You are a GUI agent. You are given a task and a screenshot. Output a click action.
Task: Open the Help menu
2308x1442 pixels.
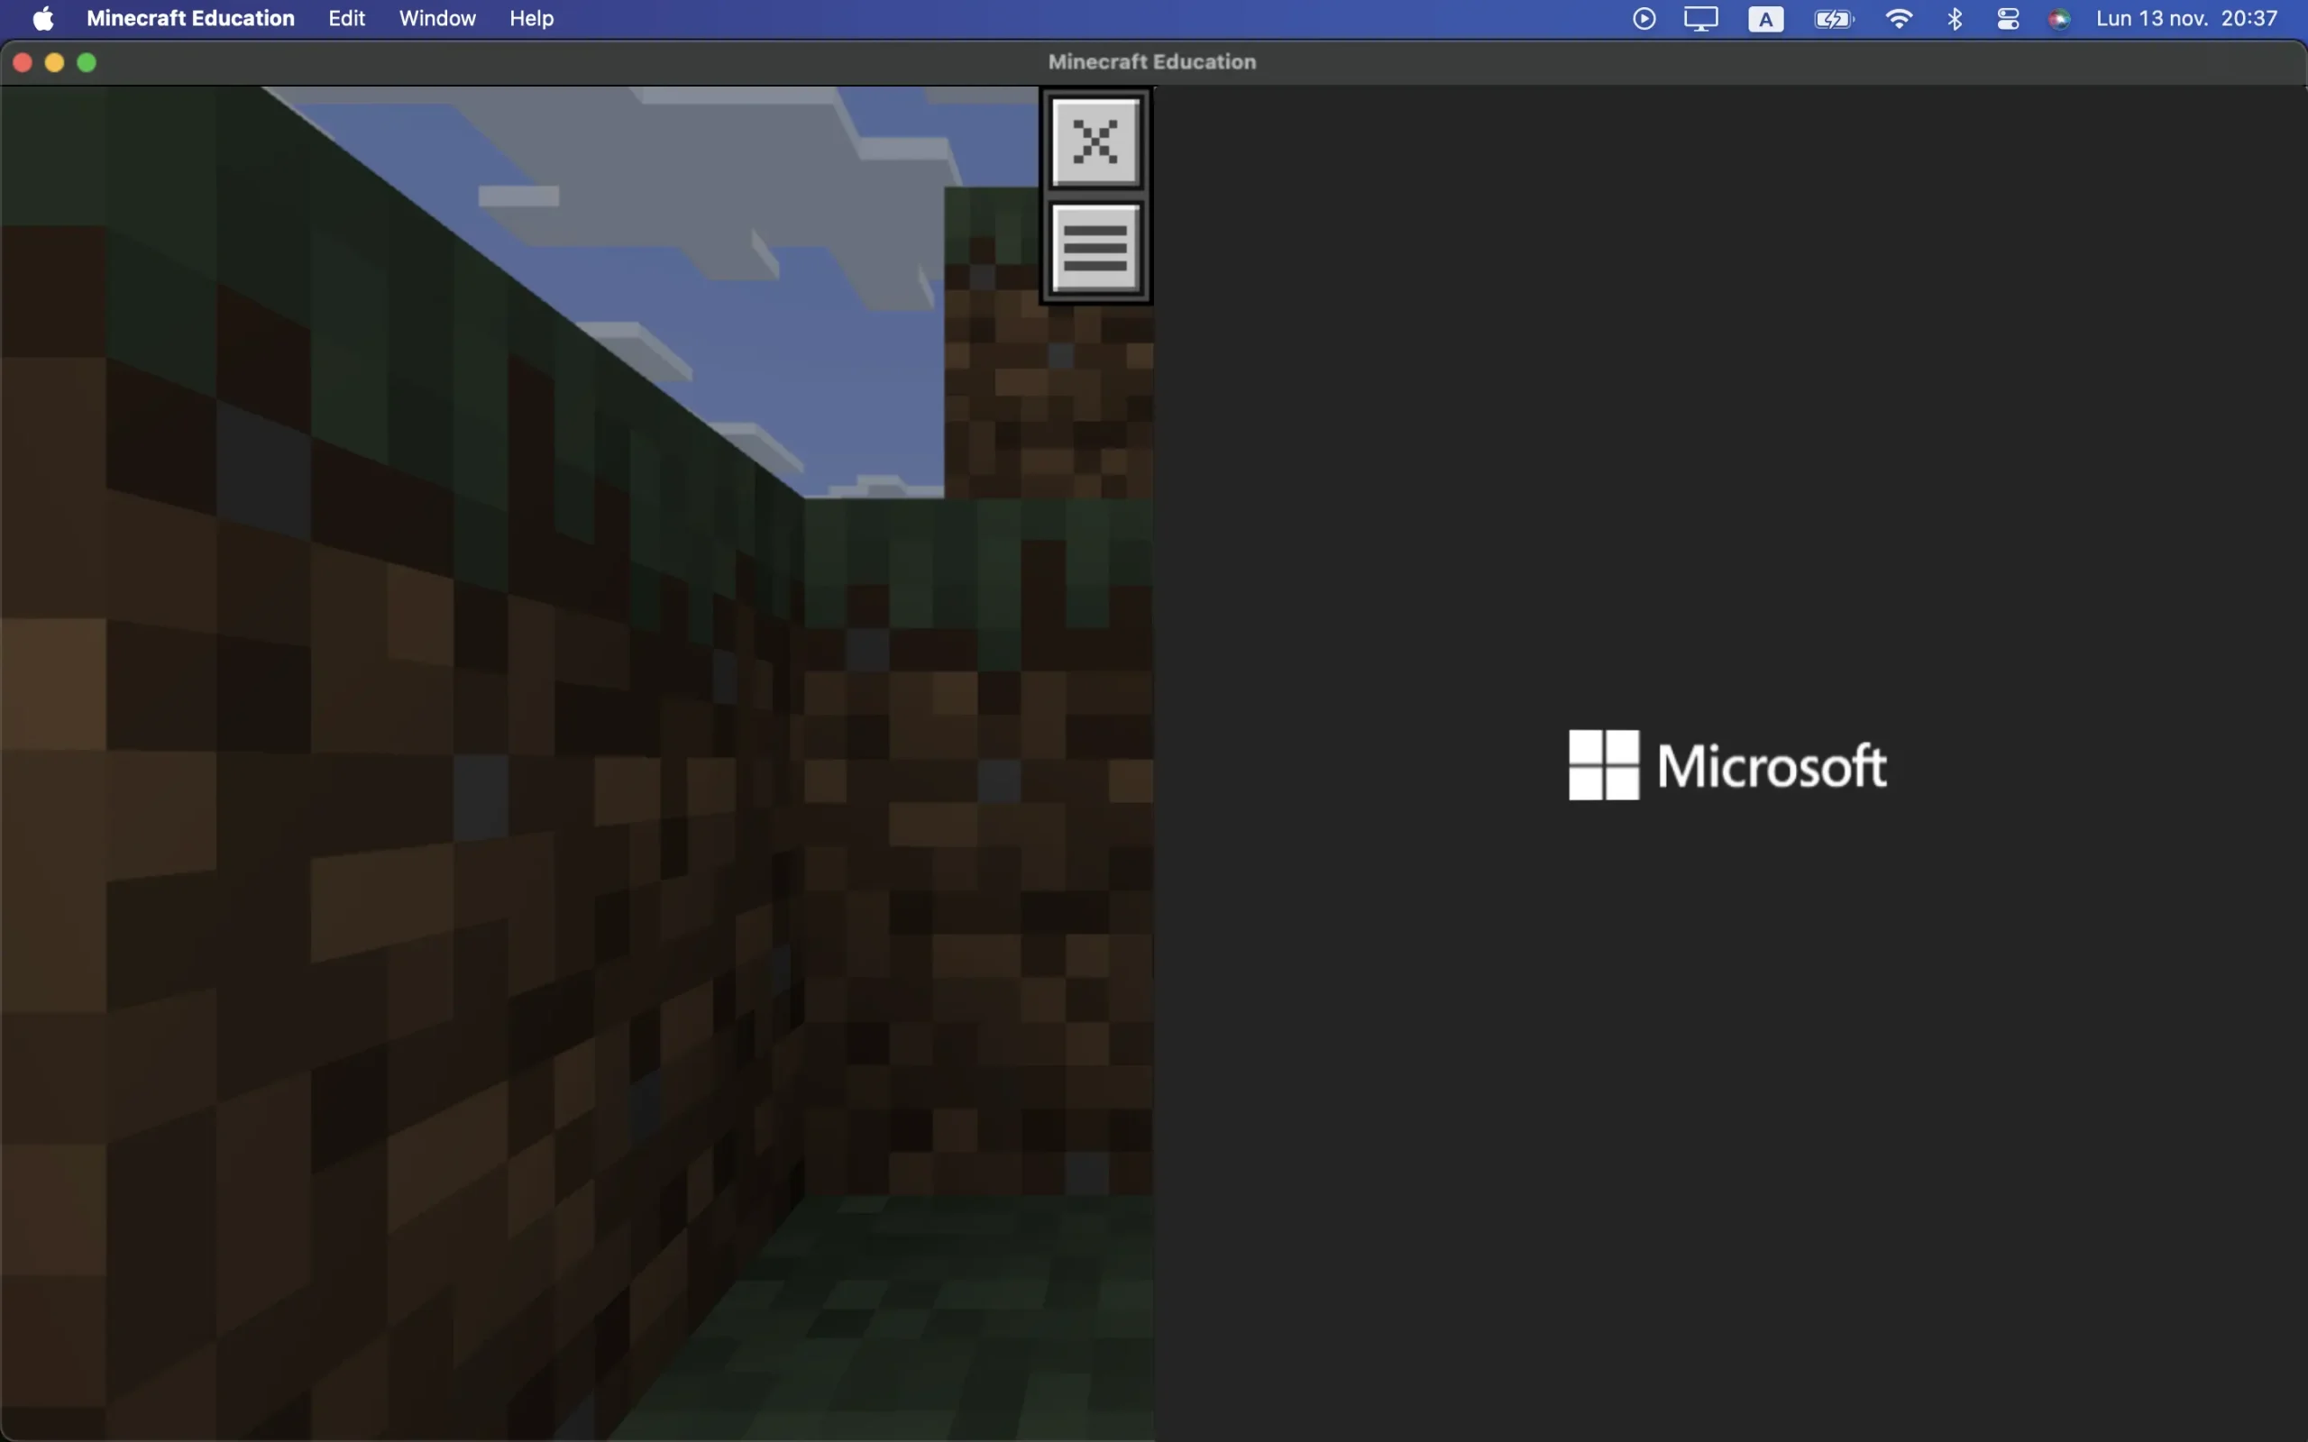pos(531,18)
